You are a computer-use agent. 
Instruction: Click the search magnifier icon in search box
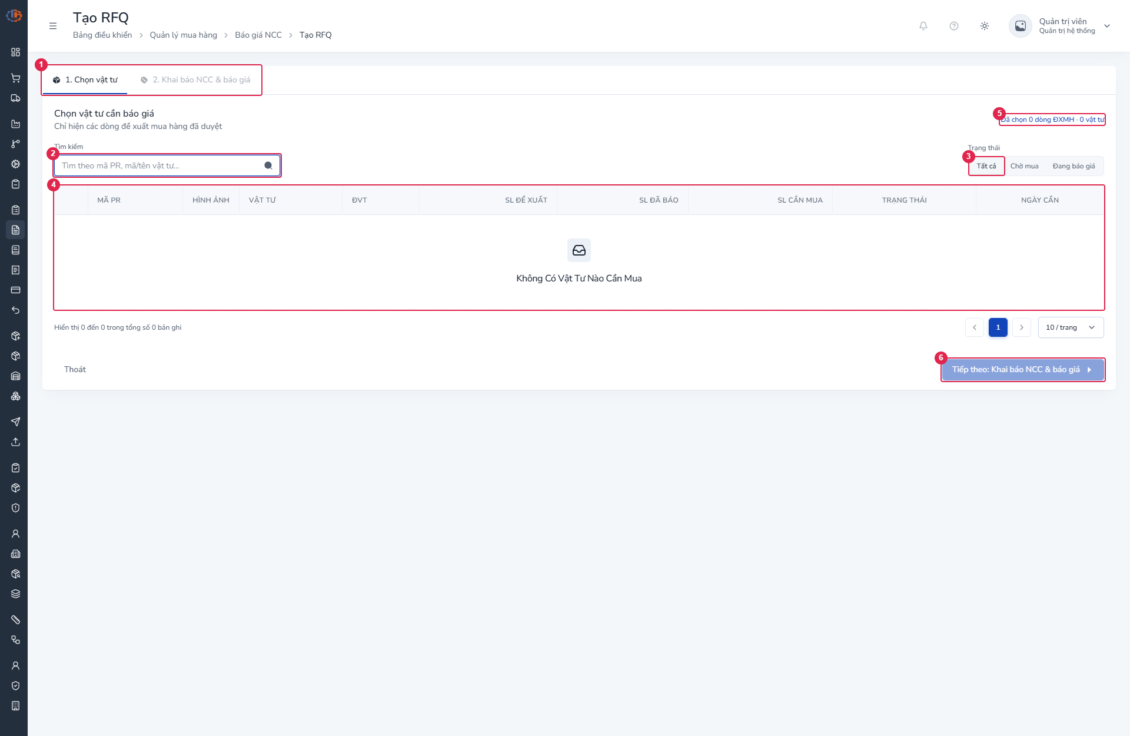[x=268, y=165]
